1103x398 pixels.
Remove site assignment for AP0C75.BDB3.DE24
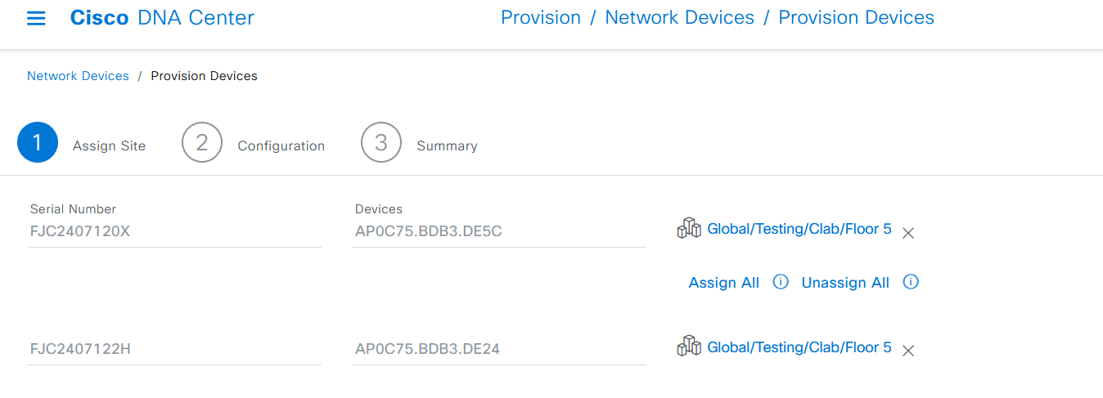click(907, 351)
